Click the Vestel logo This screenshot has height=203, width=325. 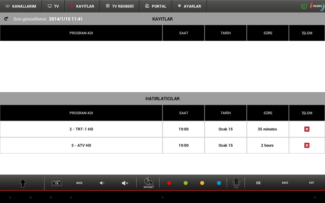(x=317, y=6)
